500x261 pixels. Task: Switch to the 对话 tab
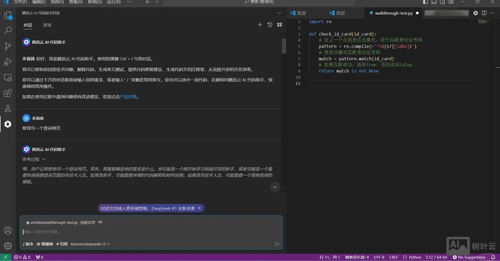(28, 25)
